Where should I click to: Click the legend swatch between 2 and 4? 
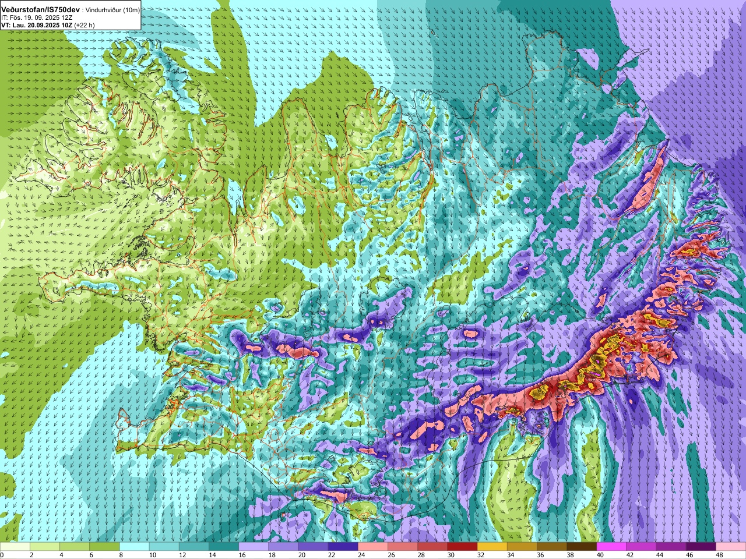click(x=45, y=547)
